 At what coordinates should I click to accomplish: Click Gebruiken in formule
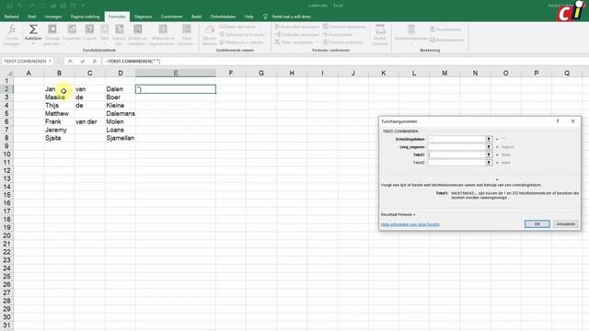pos(242,35)
